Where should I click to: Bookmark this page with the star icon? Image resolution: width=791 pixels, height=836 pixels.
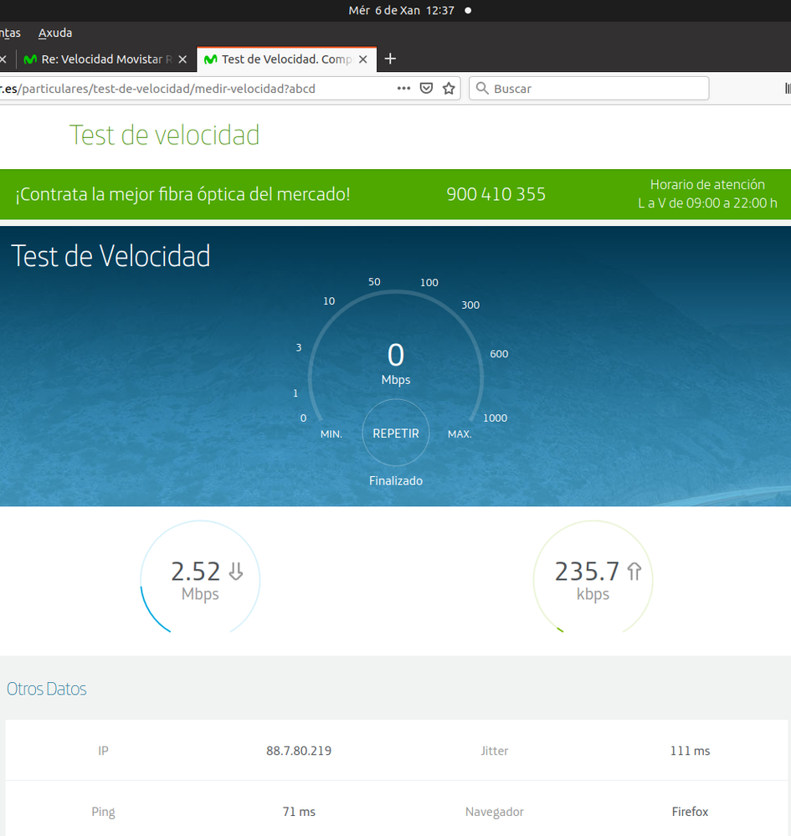[449, 88]
